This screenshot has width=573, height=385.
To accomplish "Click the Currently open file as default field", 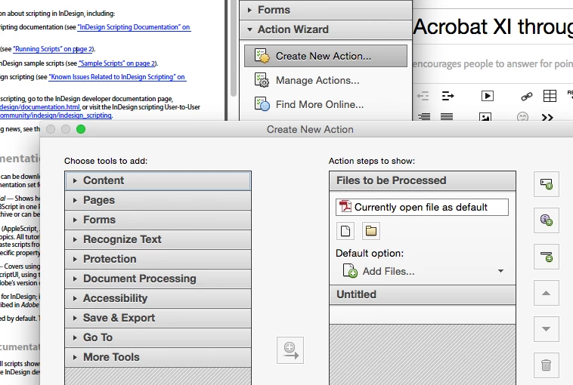I will tap(422, 207).
